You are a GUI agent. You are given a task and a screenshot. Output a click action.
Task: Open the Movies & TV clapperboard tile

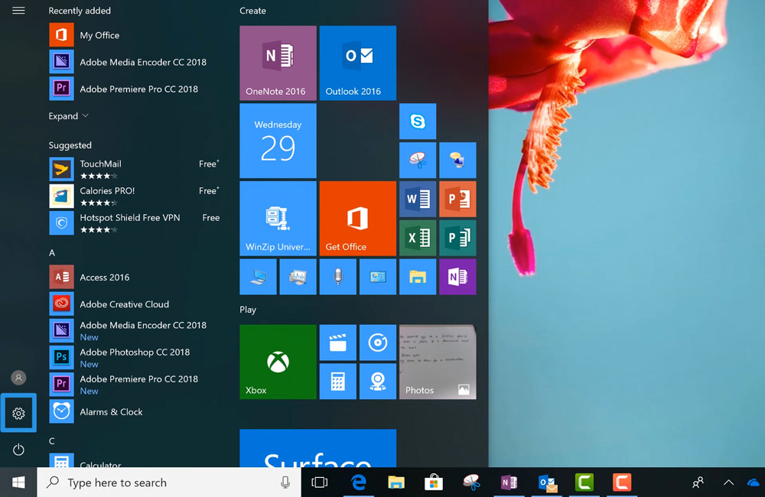pyautogui.click(x=337, y=343)
